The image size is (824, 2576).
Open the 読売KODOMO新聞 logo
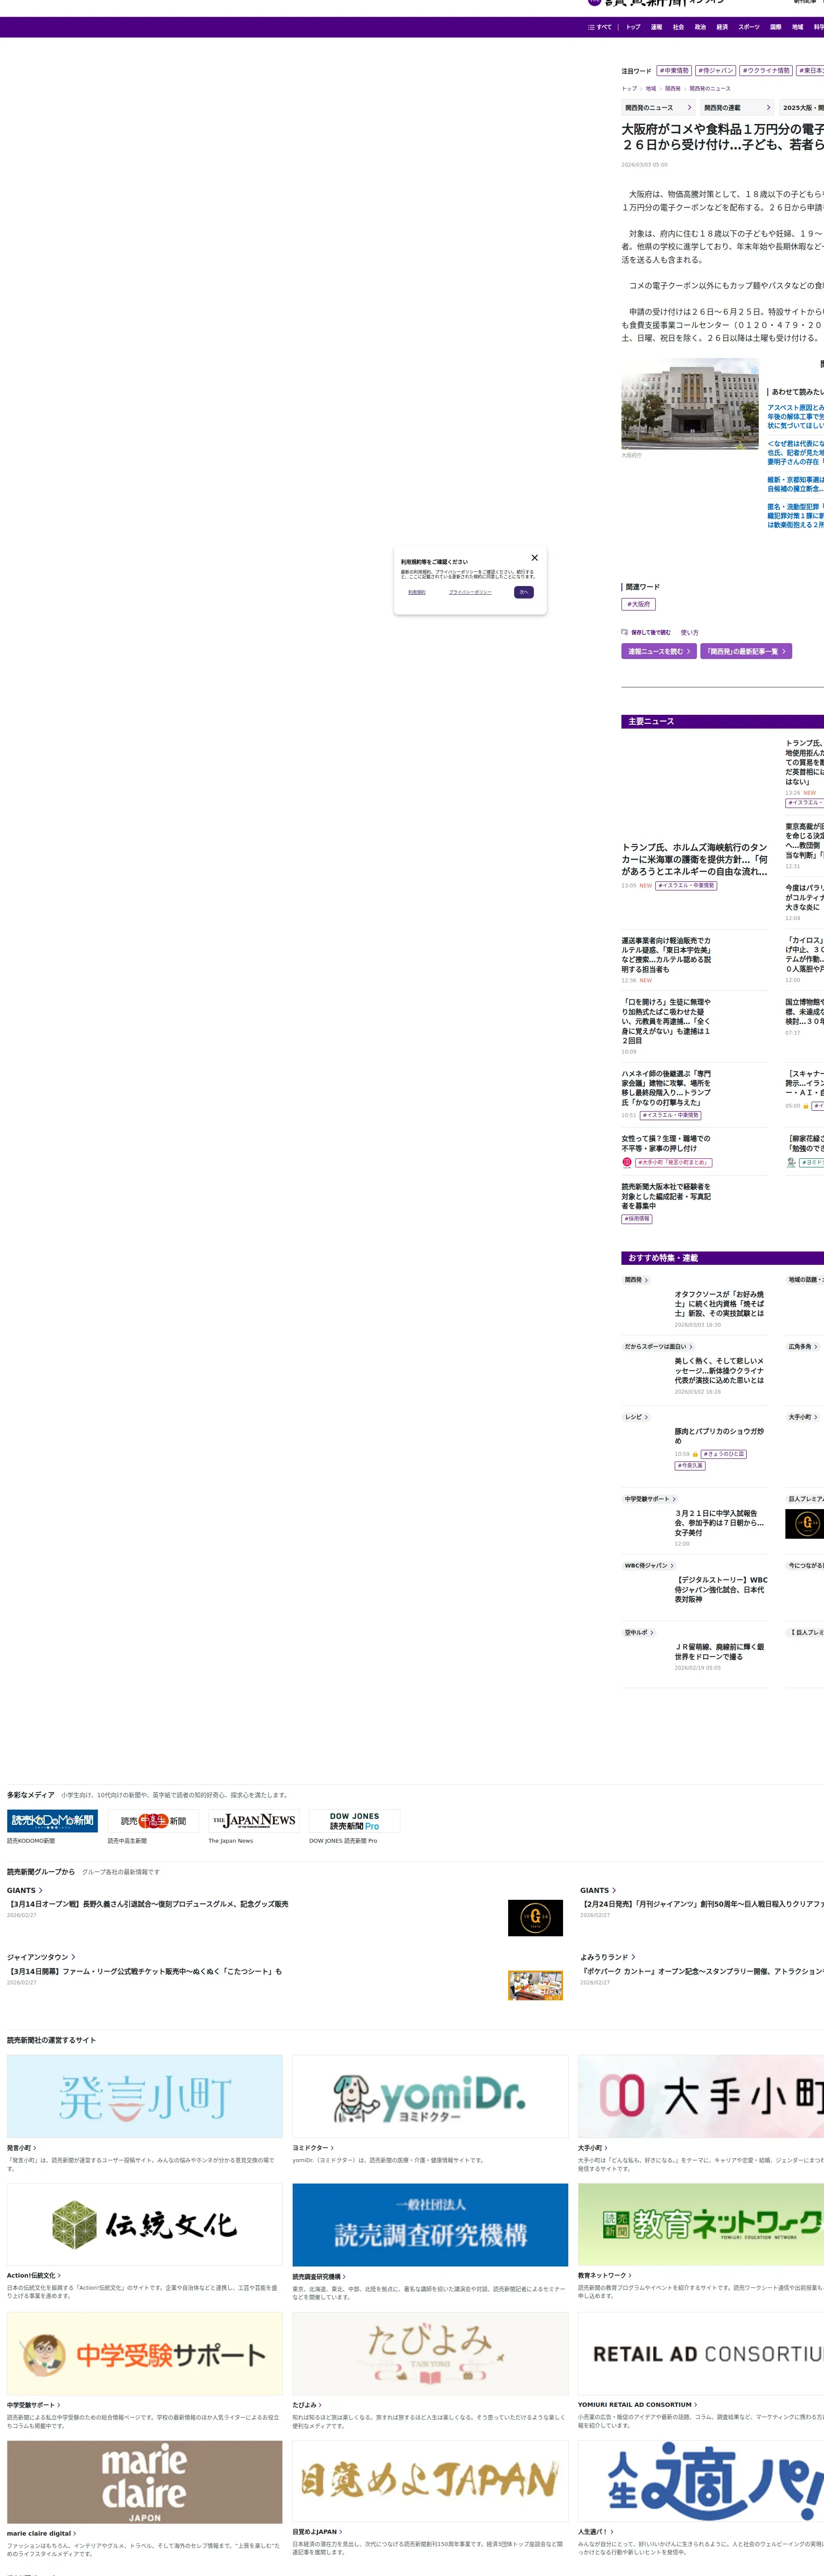(x=52, y=1820)
